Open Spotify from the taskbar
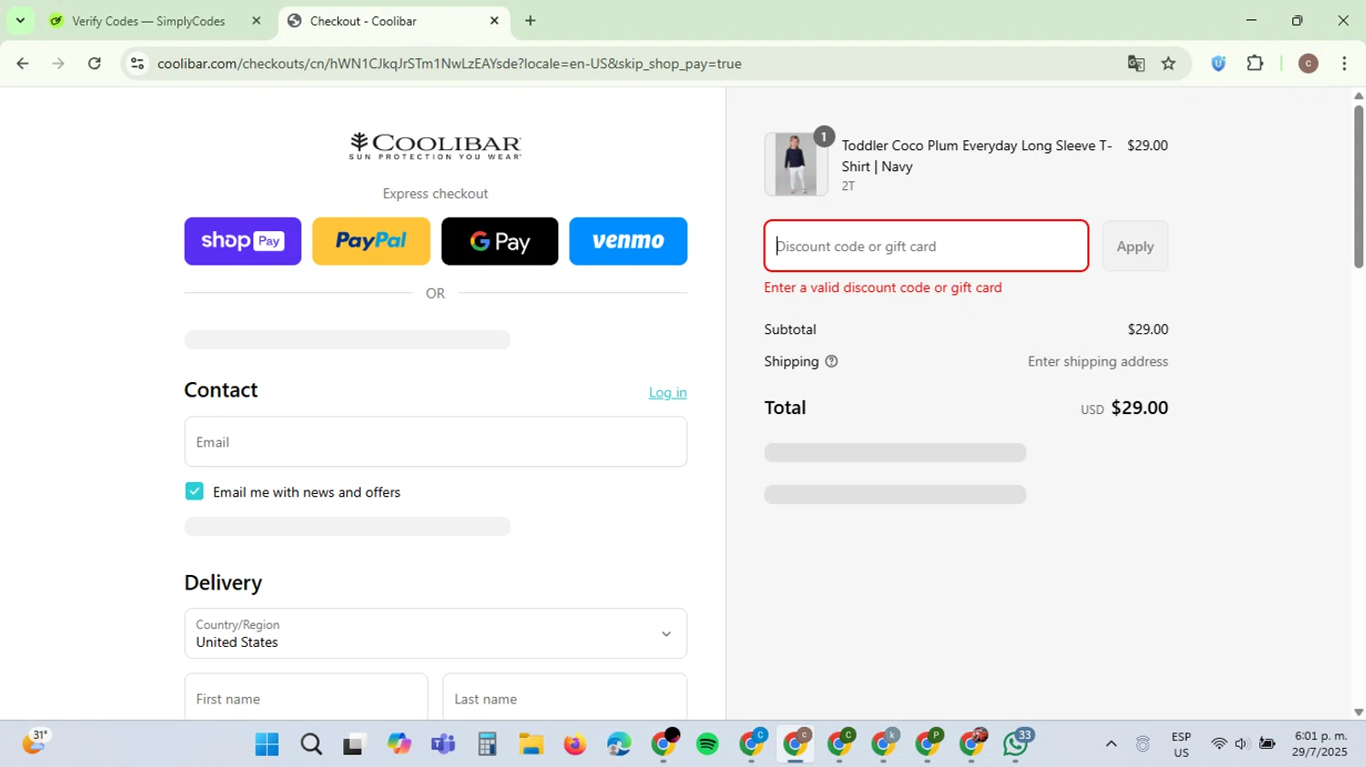 (x=707, y=744)
